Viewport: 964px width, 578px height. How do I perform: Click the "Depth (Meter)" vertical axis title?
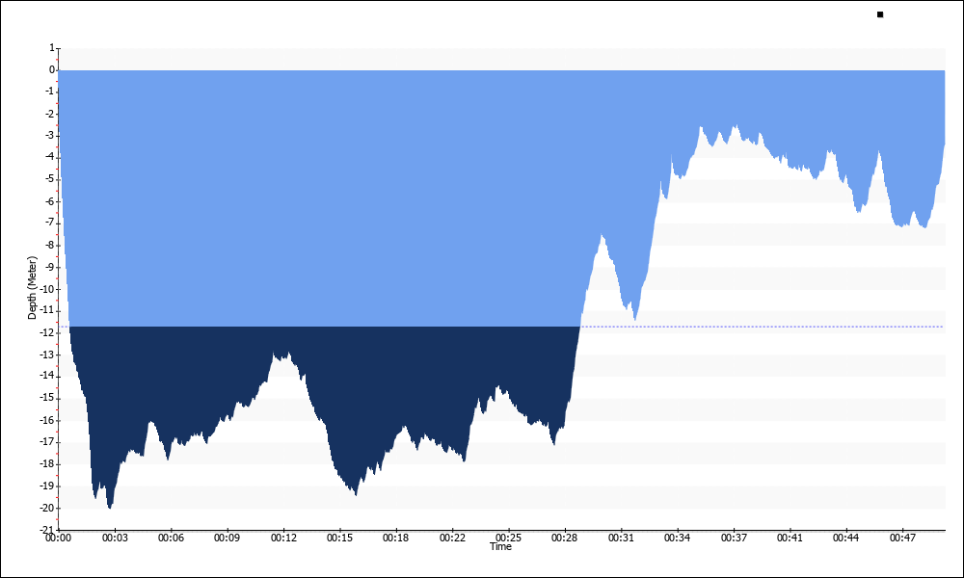pyautogui.click(x=32, y=287)
